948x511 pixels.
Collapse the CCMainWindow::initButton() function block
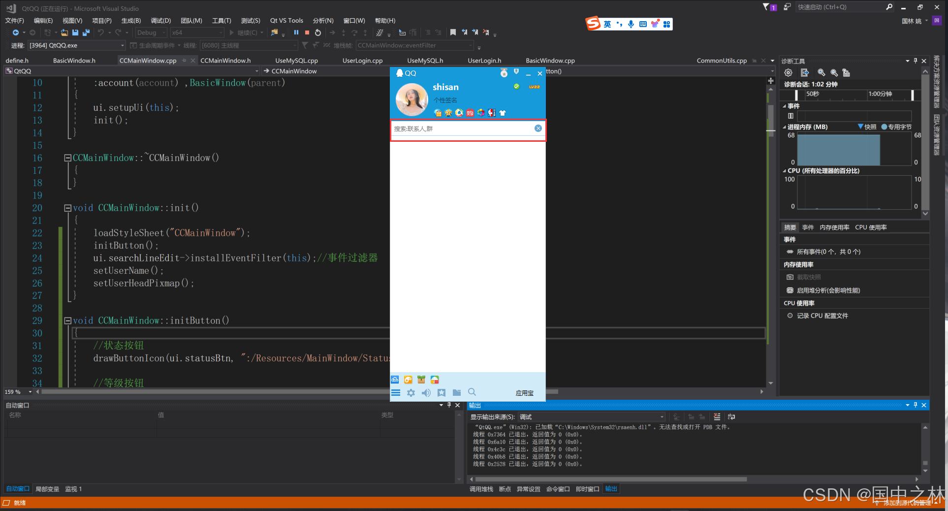(67, 320)
